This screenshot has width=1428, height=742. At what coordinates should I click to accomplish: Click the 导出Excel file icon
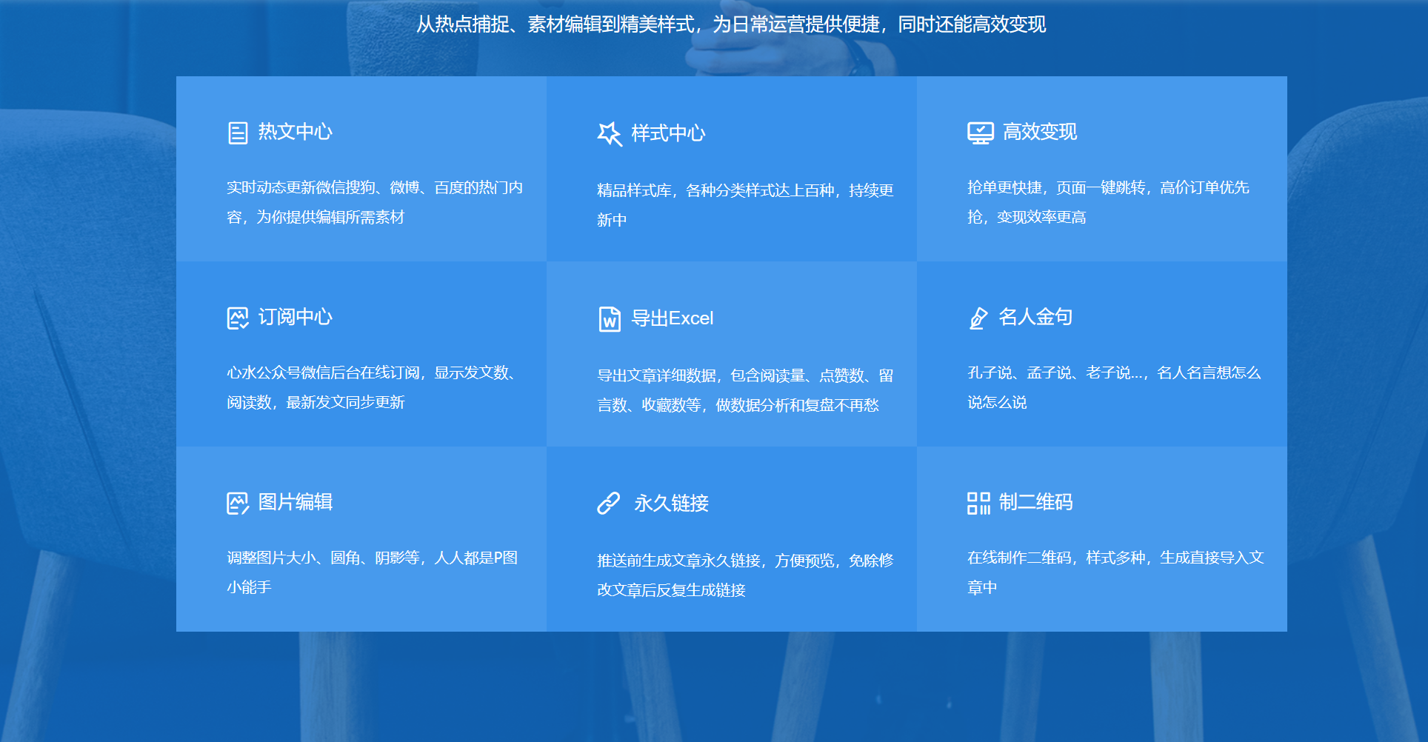coord(610,319)
